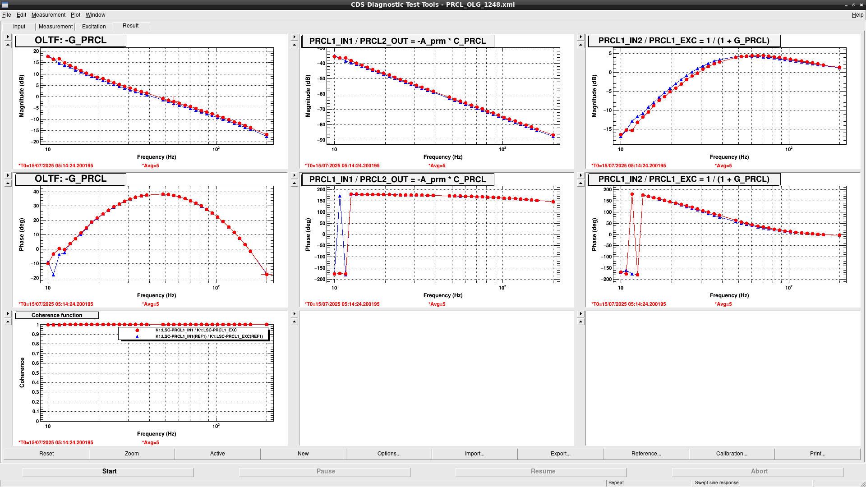
Task: Click the Reset button
Action: click(46, 454)
